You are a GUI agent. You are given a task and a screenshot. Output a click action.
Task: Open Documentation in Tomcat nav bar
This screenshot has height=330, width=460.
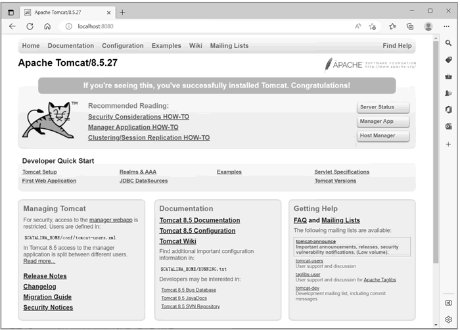click(71, 46)
